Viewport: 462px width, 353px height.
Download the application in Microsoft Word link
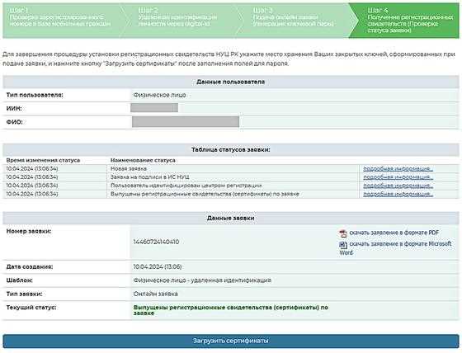tap(396, 248)
